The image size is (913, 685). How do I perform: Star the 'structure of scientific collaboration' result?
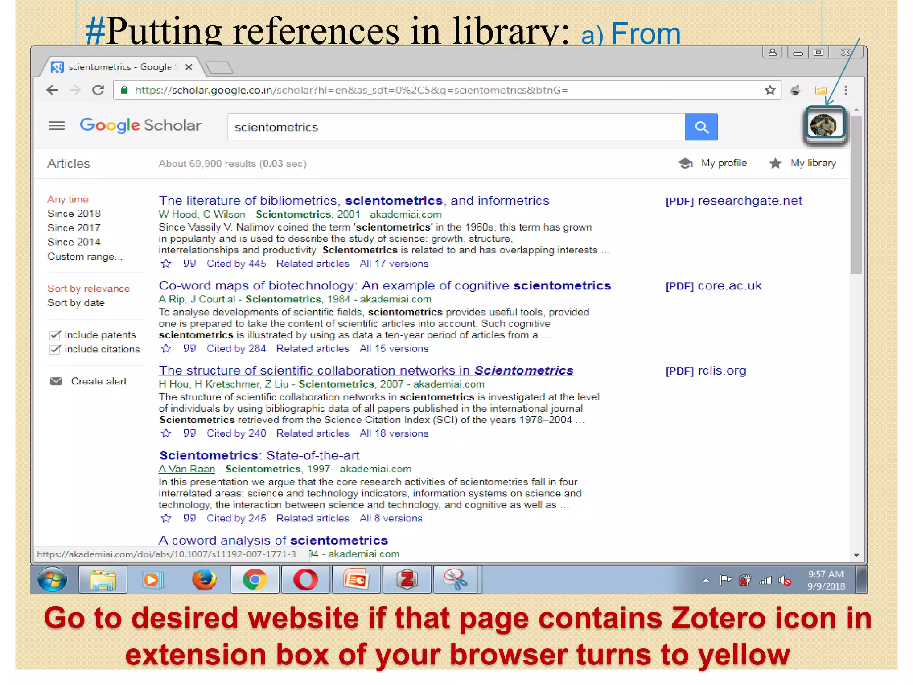click(166, 433)
